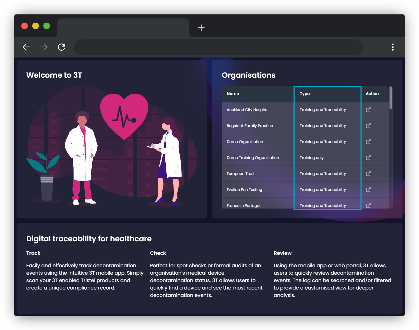Select the Demo Organisation name cell
Image resolution: width=419 pixels, height=330 pixels.
258,142
